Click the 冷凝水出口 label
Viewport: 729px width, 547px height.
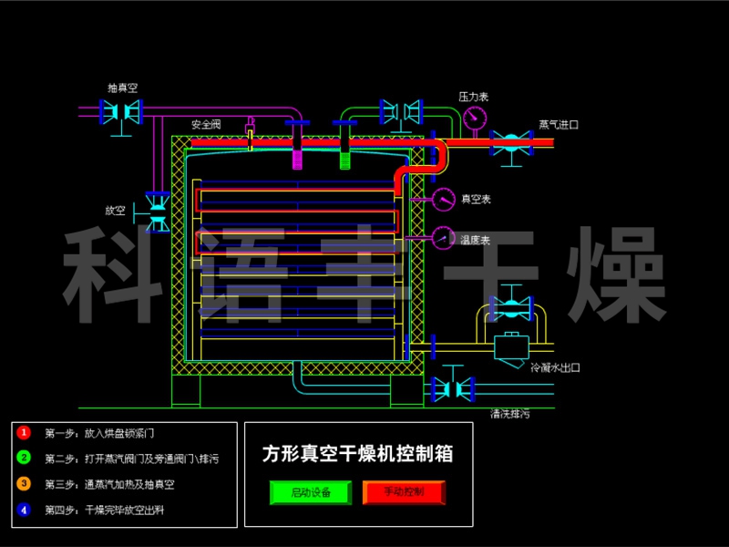[x=555, y=367]
